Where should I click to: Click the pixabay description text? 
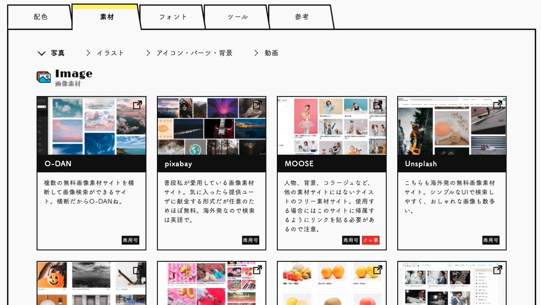point(210,202)
